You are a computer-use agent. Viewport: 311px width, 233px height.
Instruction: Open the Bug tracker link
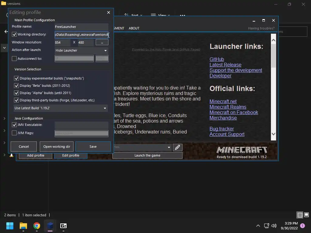pyautogui.click(x=221, y=129)
